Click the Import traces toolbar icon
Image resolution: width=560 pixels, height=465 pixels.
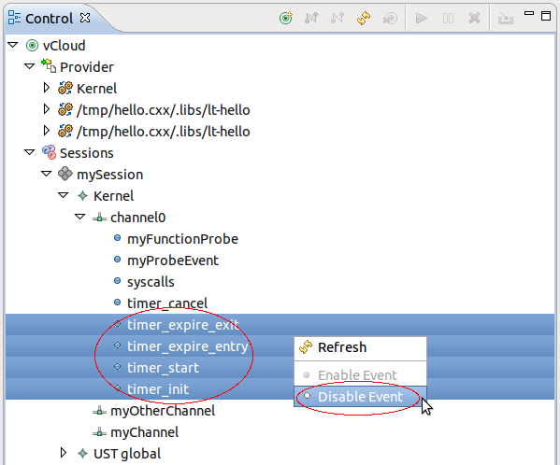tap(506, 18)
